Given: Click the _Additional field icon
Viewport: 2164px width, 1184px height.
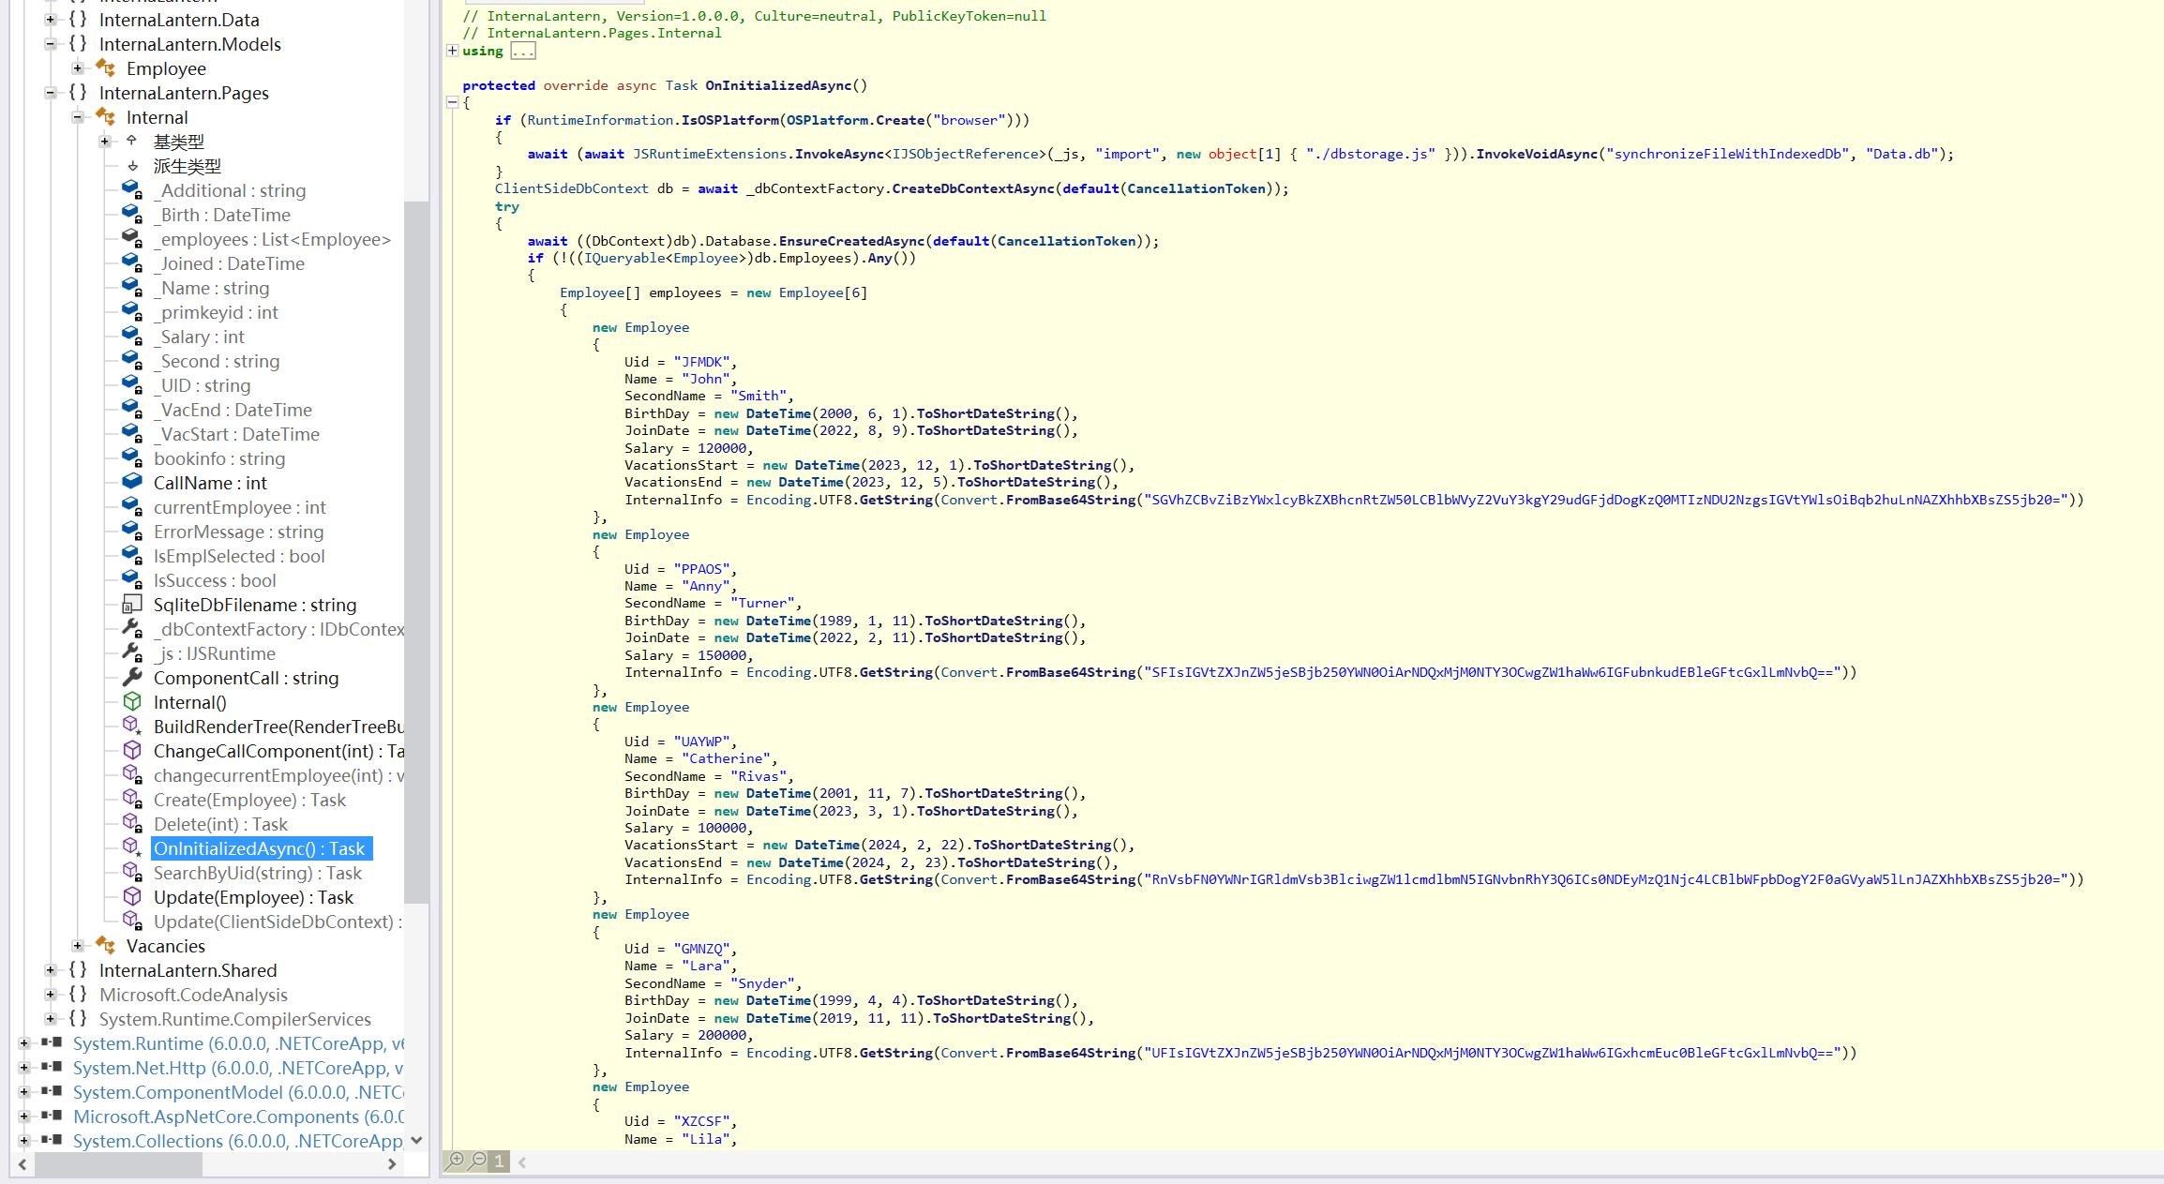Looking at the screenshot, I should tap(132, 189).
